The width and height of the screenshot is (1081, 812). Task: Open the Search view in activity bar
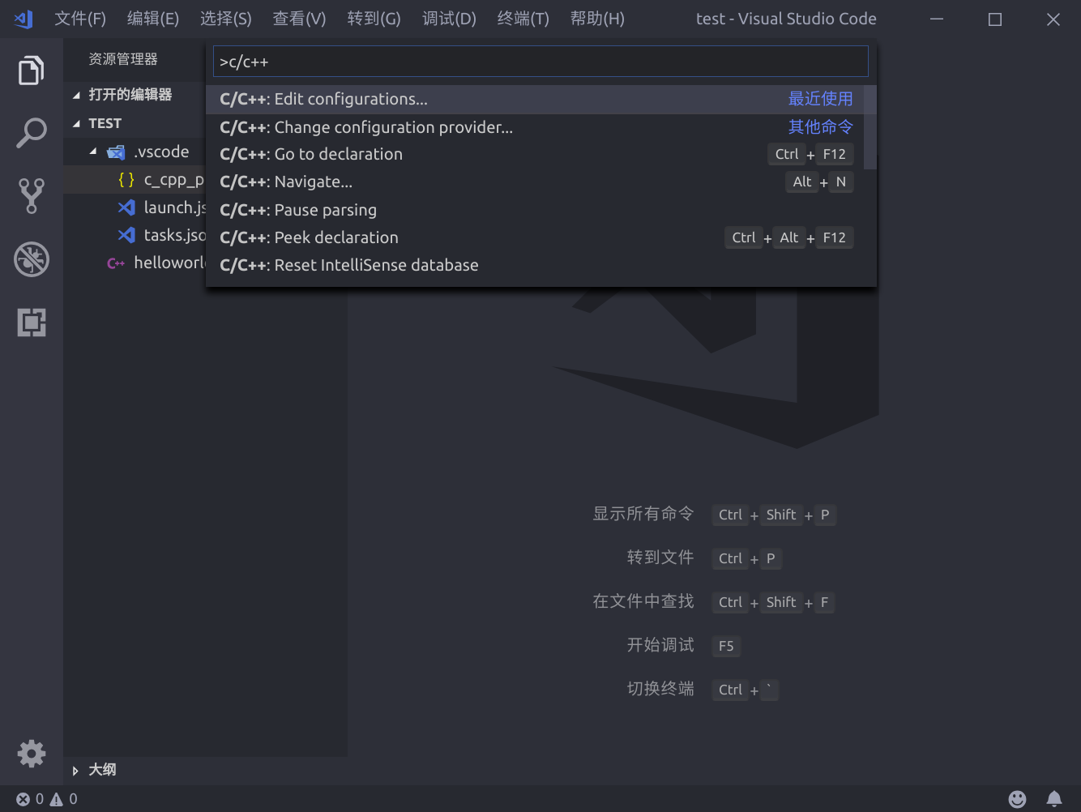[x=31, y=133]
